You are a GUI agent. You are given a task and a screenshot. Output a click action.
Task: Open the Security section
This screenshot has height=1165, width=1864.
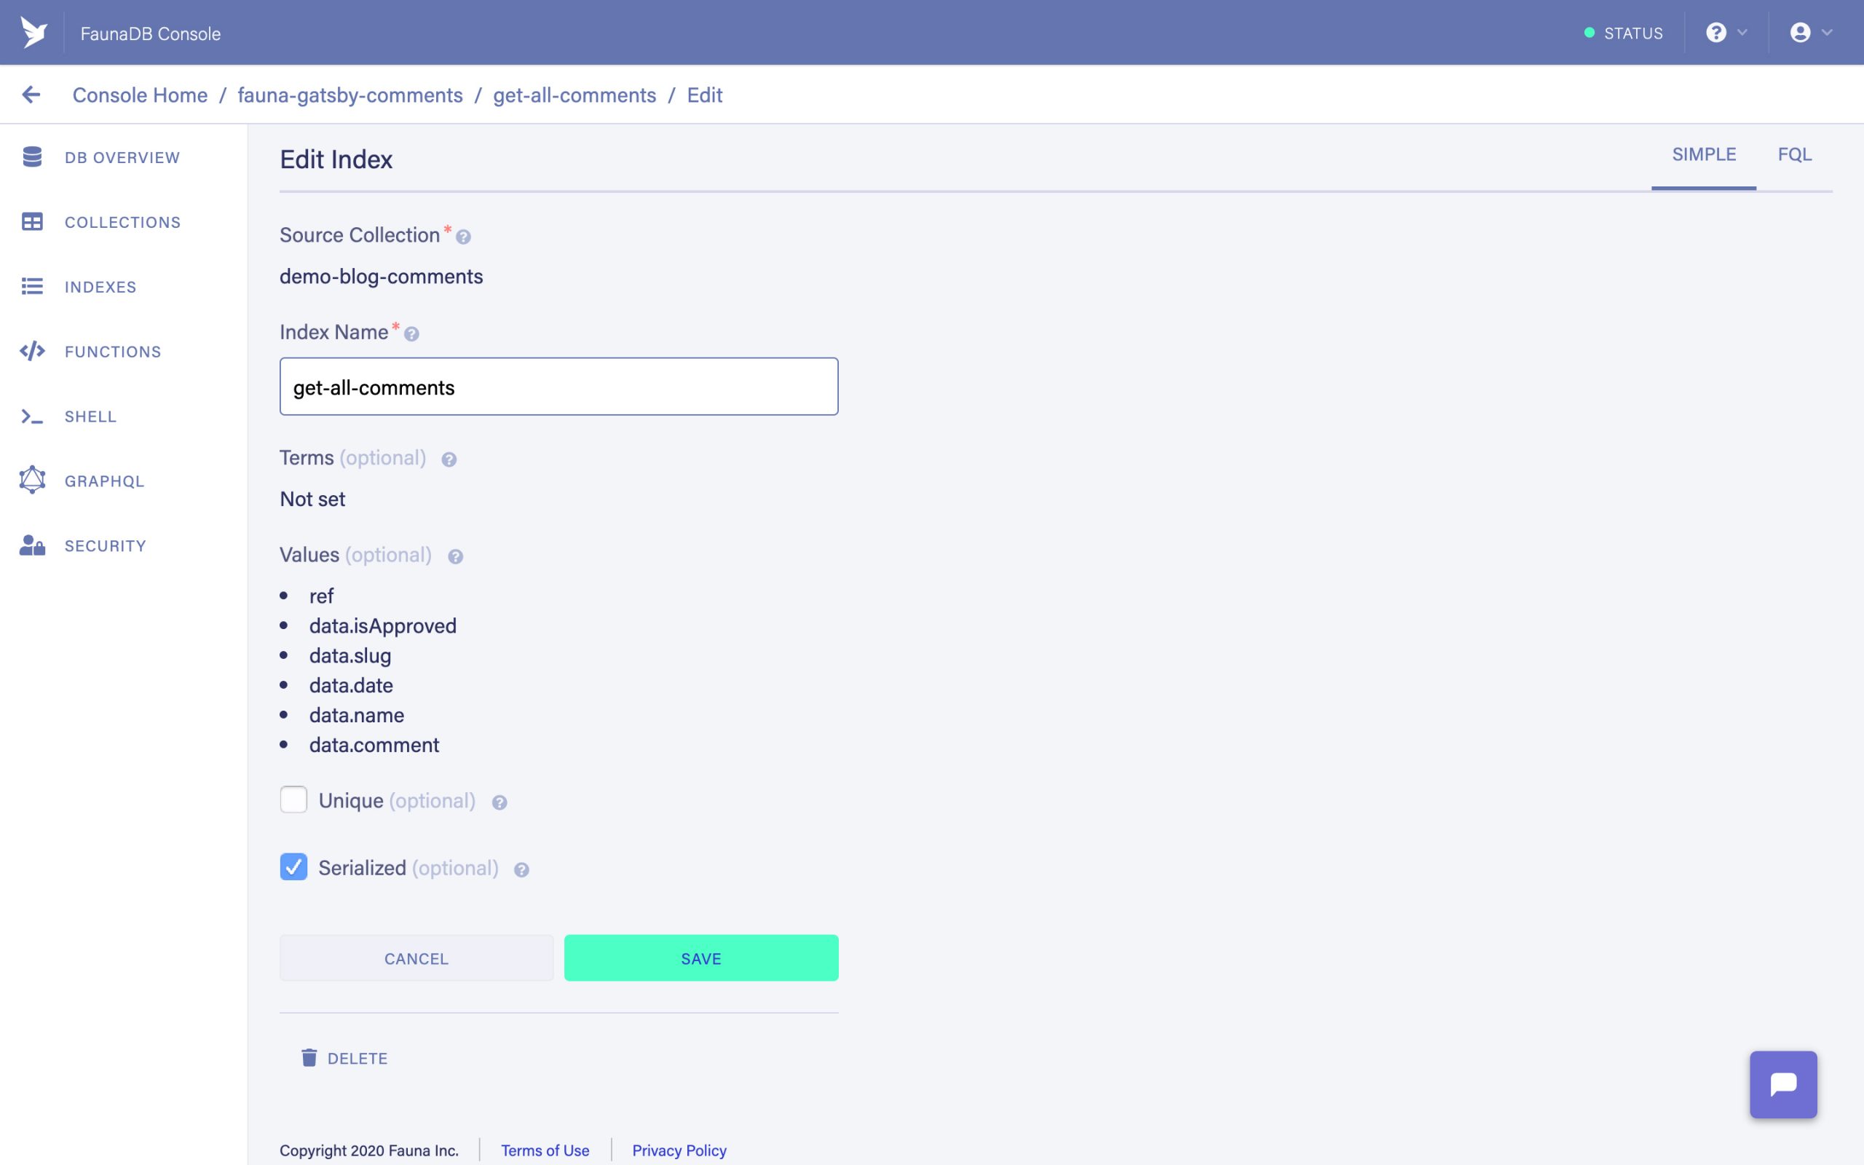coord(31,545)
